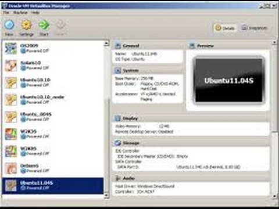The image size is (279, 209).
Task: Click the Video Memory line in Display
Action: pyautogui.click(x=142, y=126)
